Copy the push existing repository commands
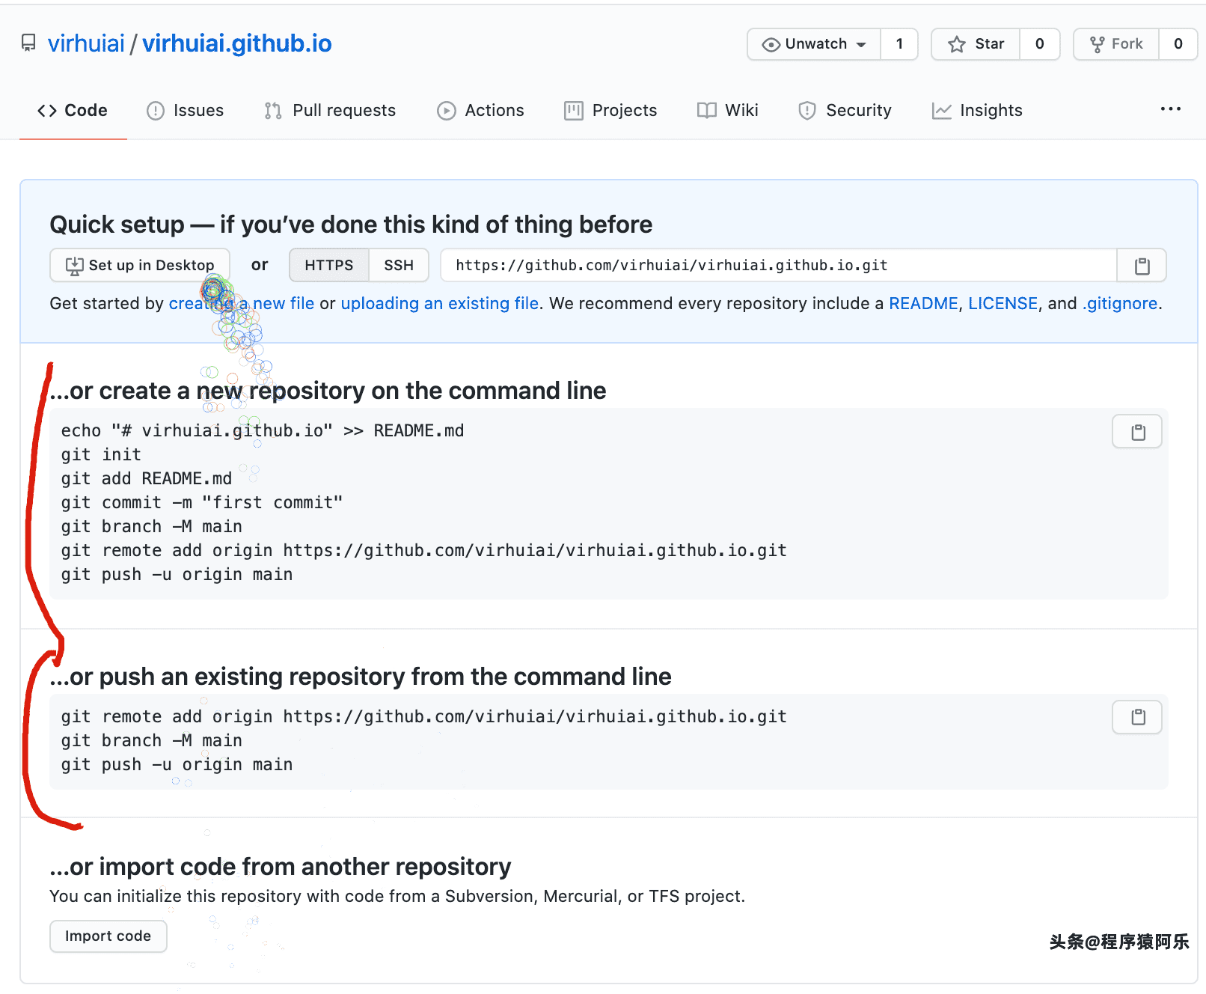The width and height of the screenshot is (1206, 994). (x=1137, y=717)
